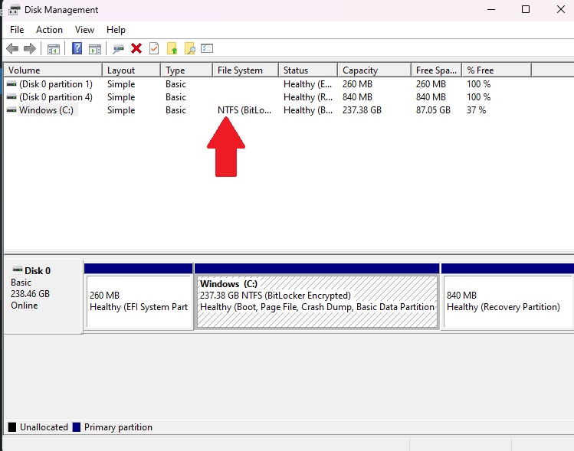Viewport: 574px width, 451px height.
Task: Click the Forward arrow toolbar icon
Action: click(30, 49)
